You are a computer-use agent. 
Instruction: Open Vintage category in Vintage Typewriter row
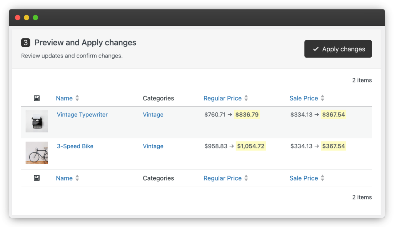point(153,115)
